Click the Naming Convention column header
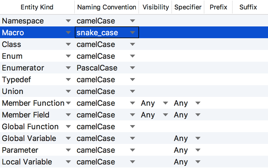This screenshot has height=168, width=268. [x=107, y=7]
